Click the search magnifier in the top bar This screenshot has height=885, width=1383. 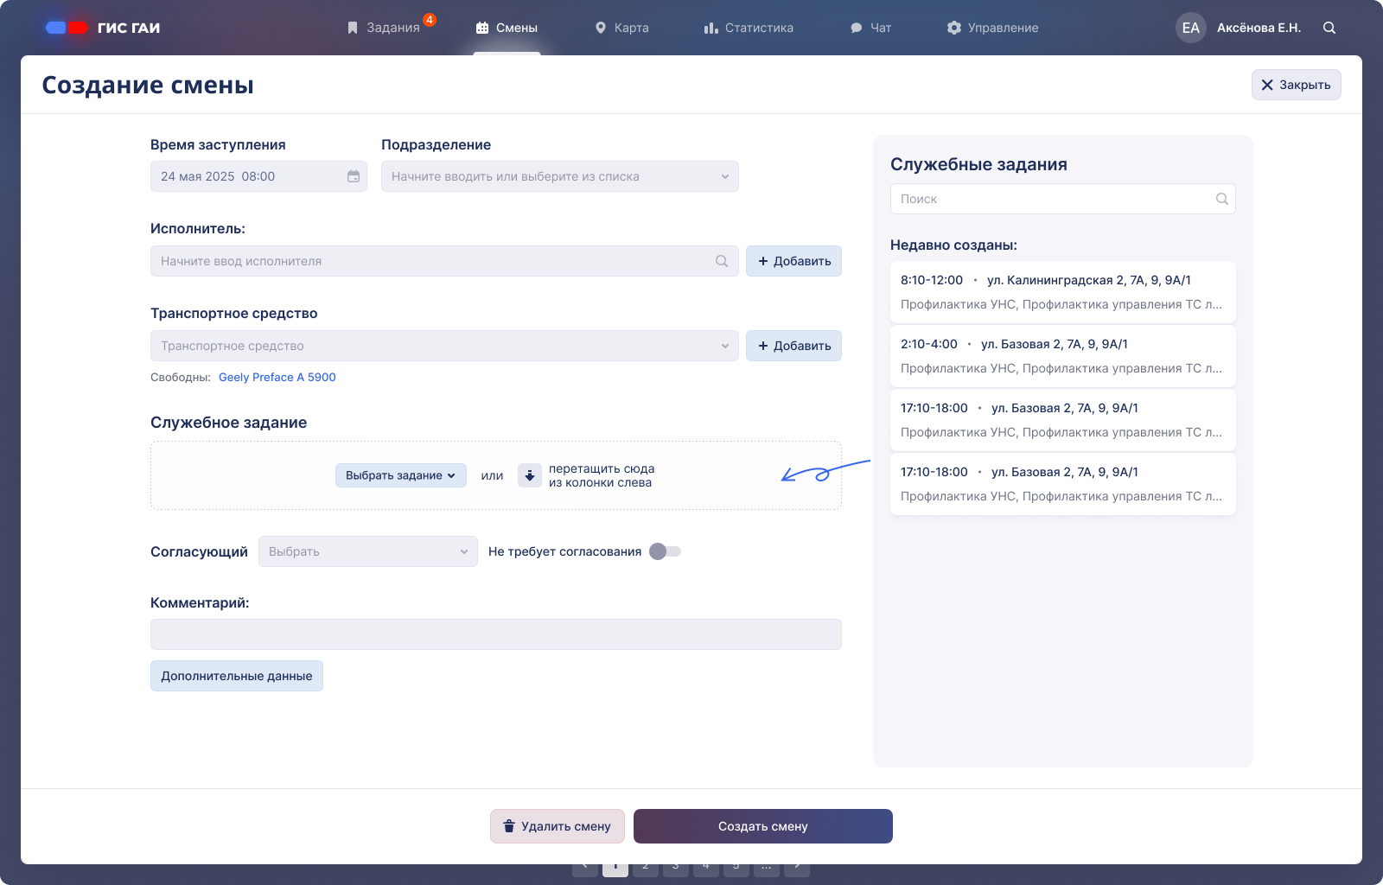1329,28
